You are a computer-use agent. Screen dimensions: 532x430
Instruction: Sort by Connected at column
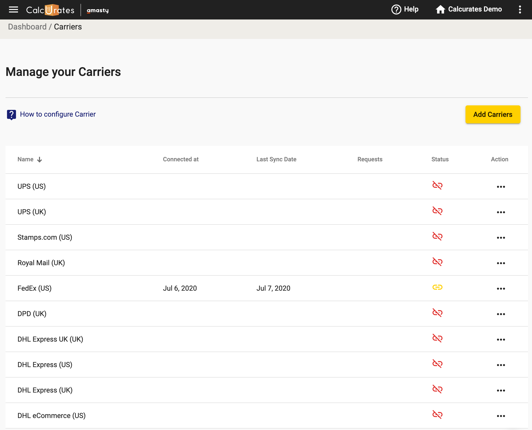(181, 159)
